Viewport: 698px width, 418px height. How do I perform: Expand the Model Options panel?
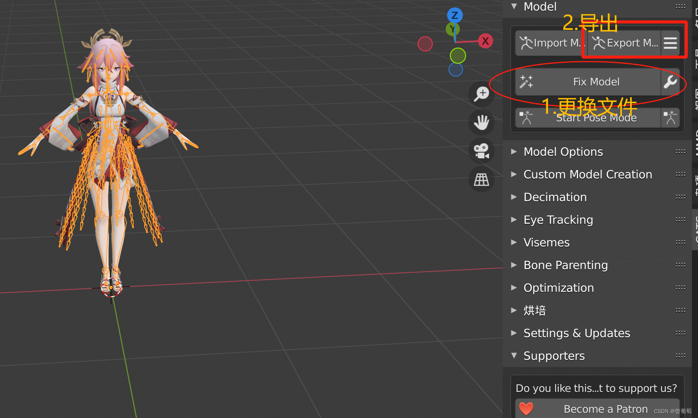pos(514,152)
